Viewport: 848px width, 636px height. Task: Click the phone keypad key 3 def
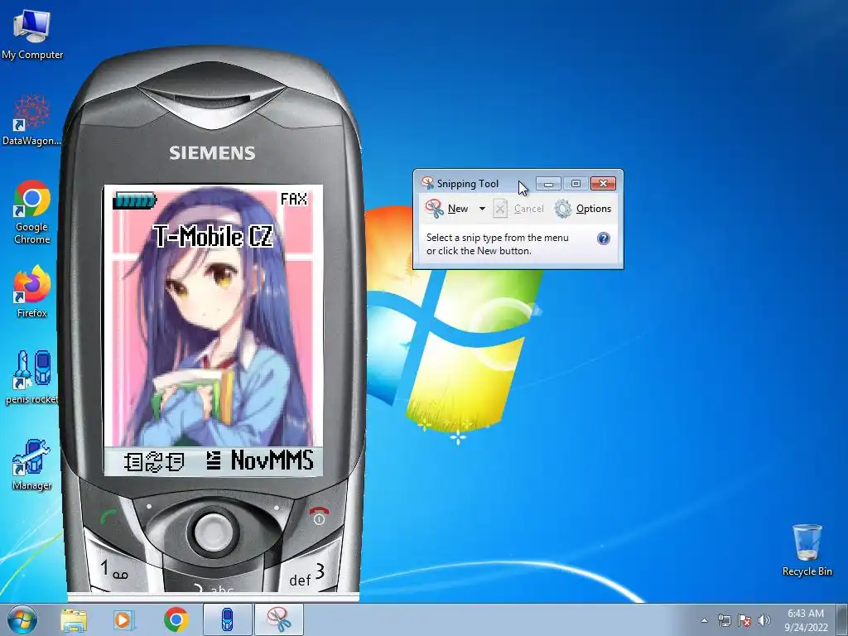tap(306, 575)
